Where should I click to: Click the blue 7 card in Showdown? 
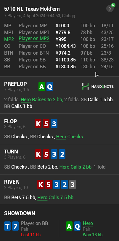pyautogui.click(x=15, y=226)
